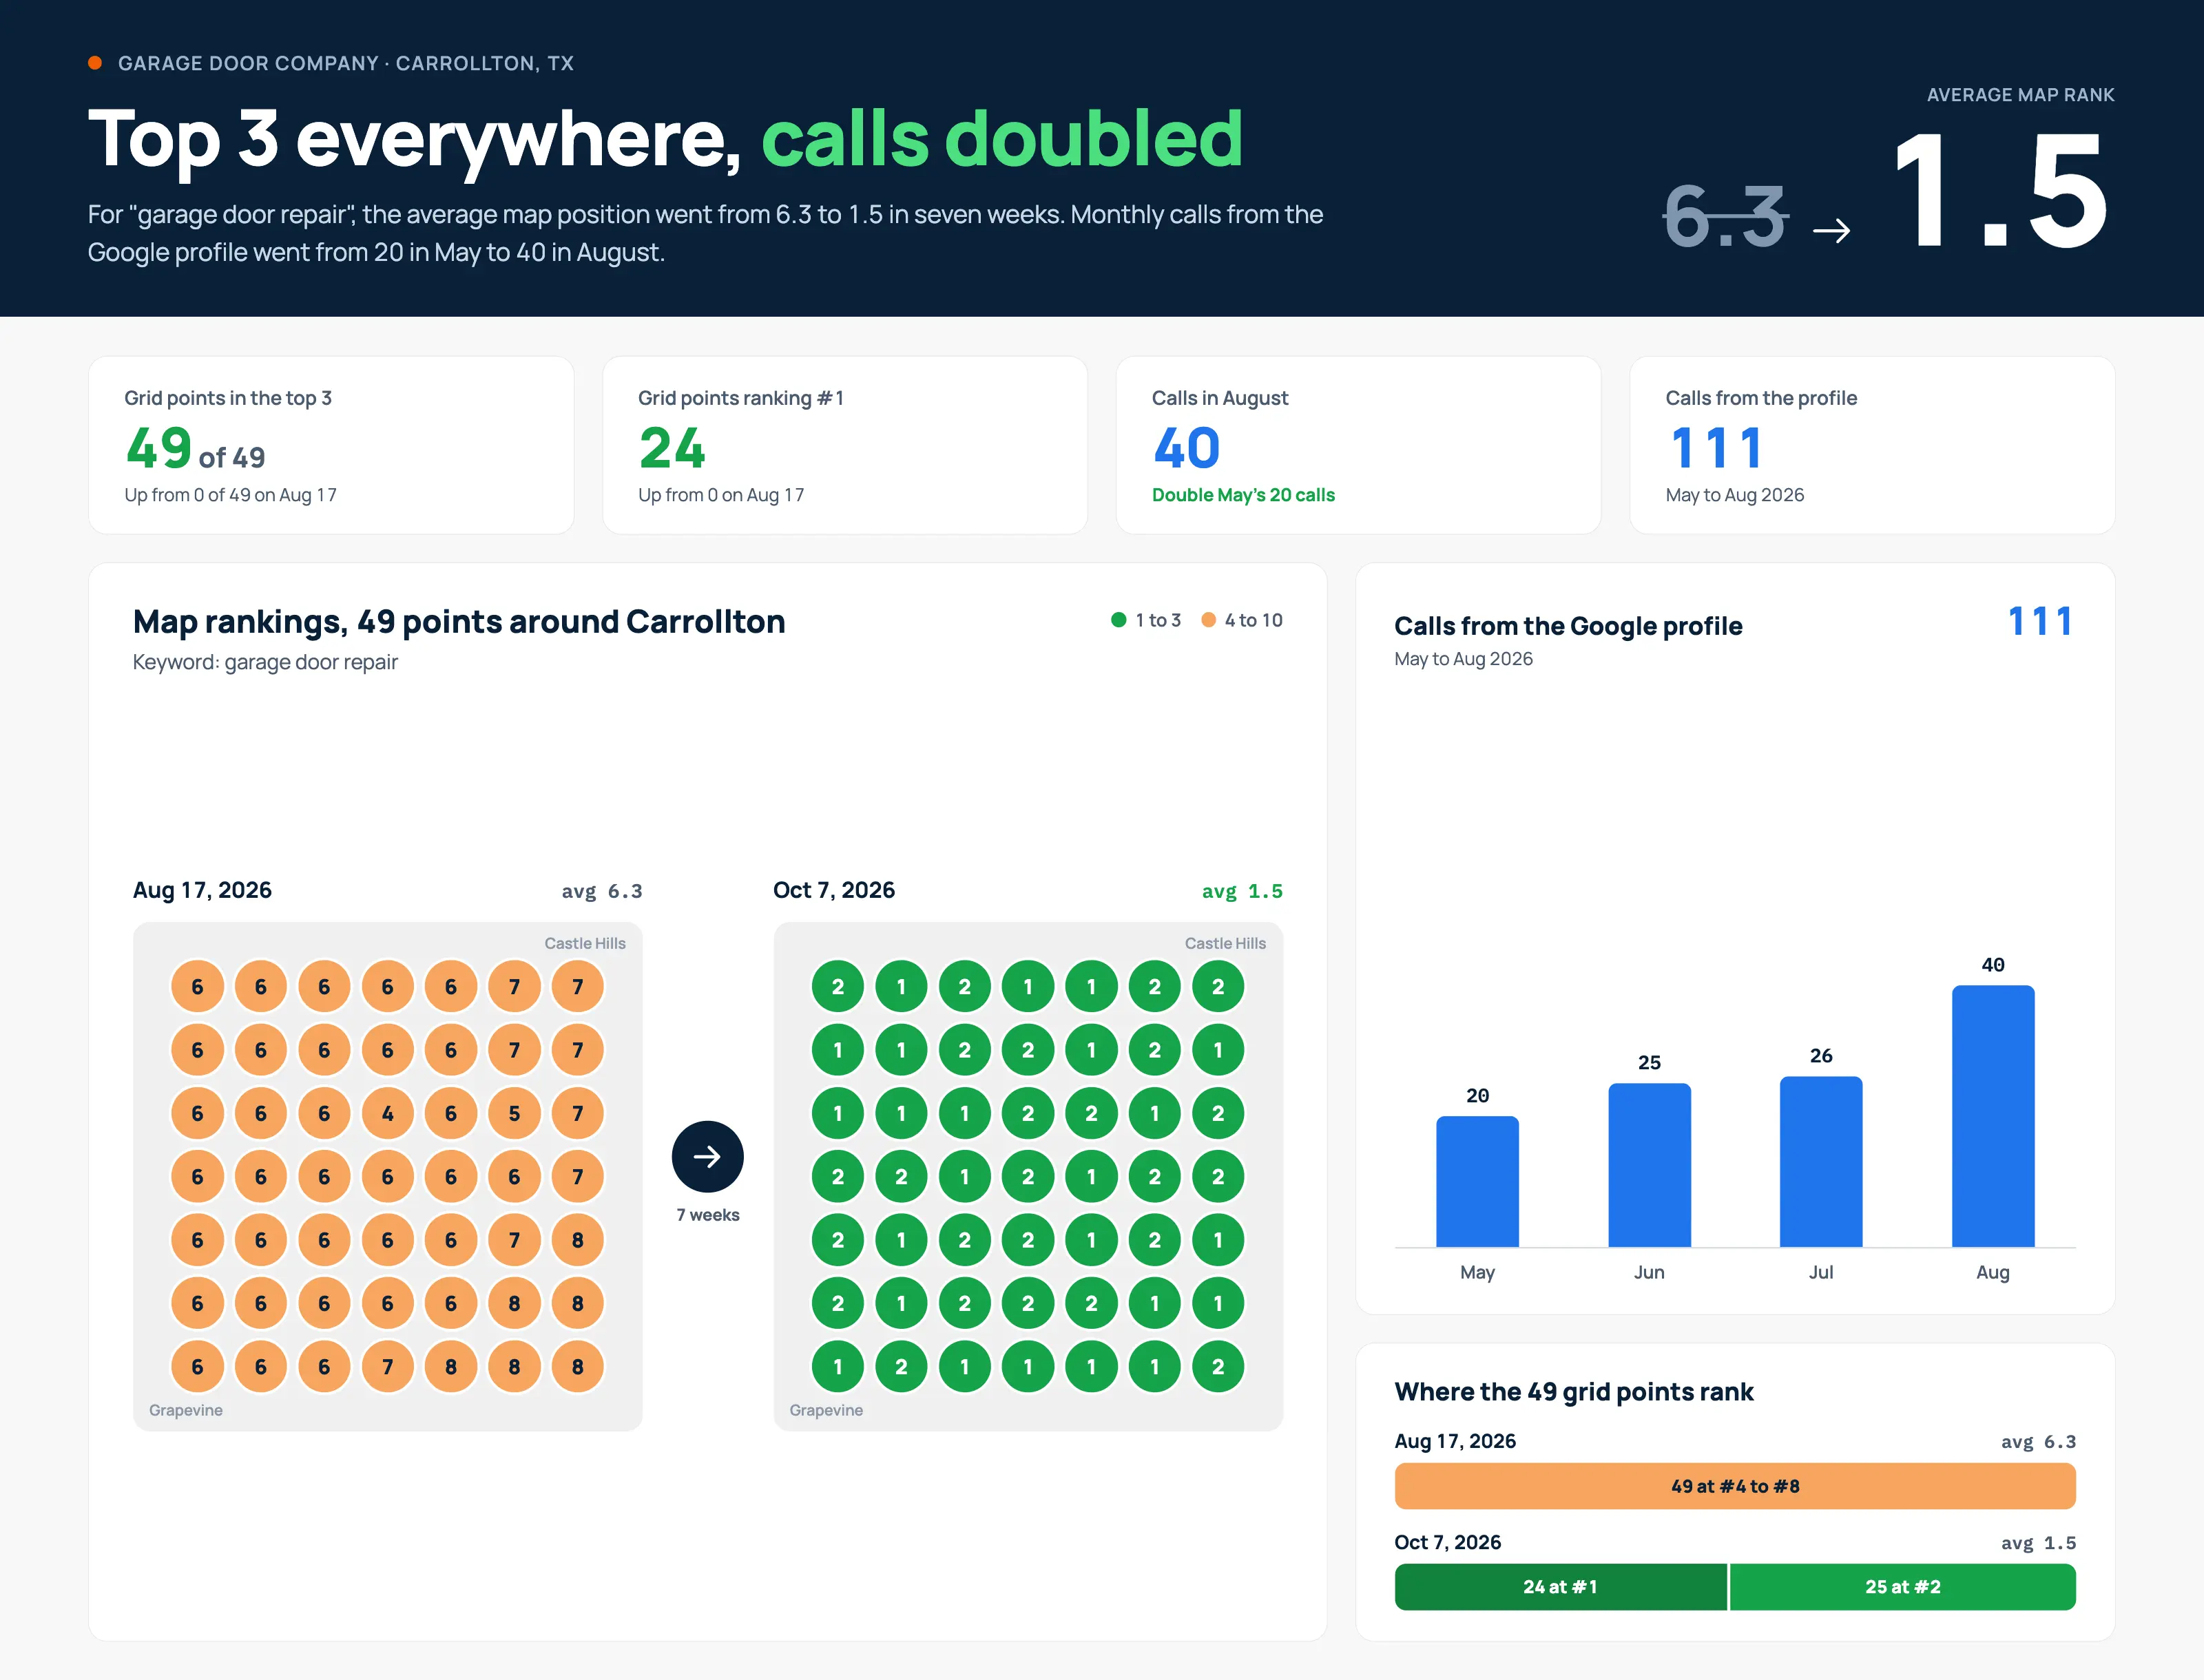2204x1680 pixels.
Task: Click "Castle Hills" label on the Aug 17 map
Action: (x=585, y=943)
